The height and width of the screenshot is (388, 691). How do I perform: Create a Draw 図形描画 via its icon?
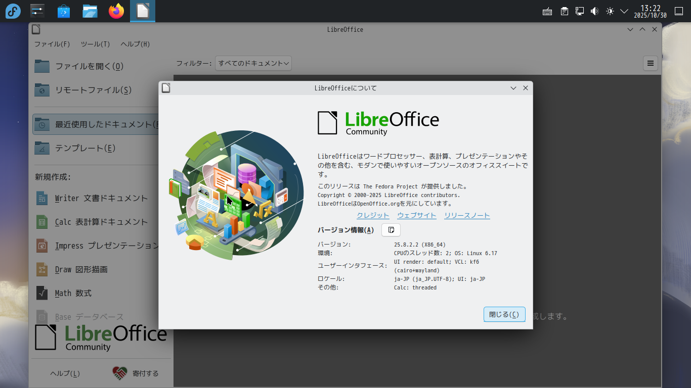coord(42,269)
